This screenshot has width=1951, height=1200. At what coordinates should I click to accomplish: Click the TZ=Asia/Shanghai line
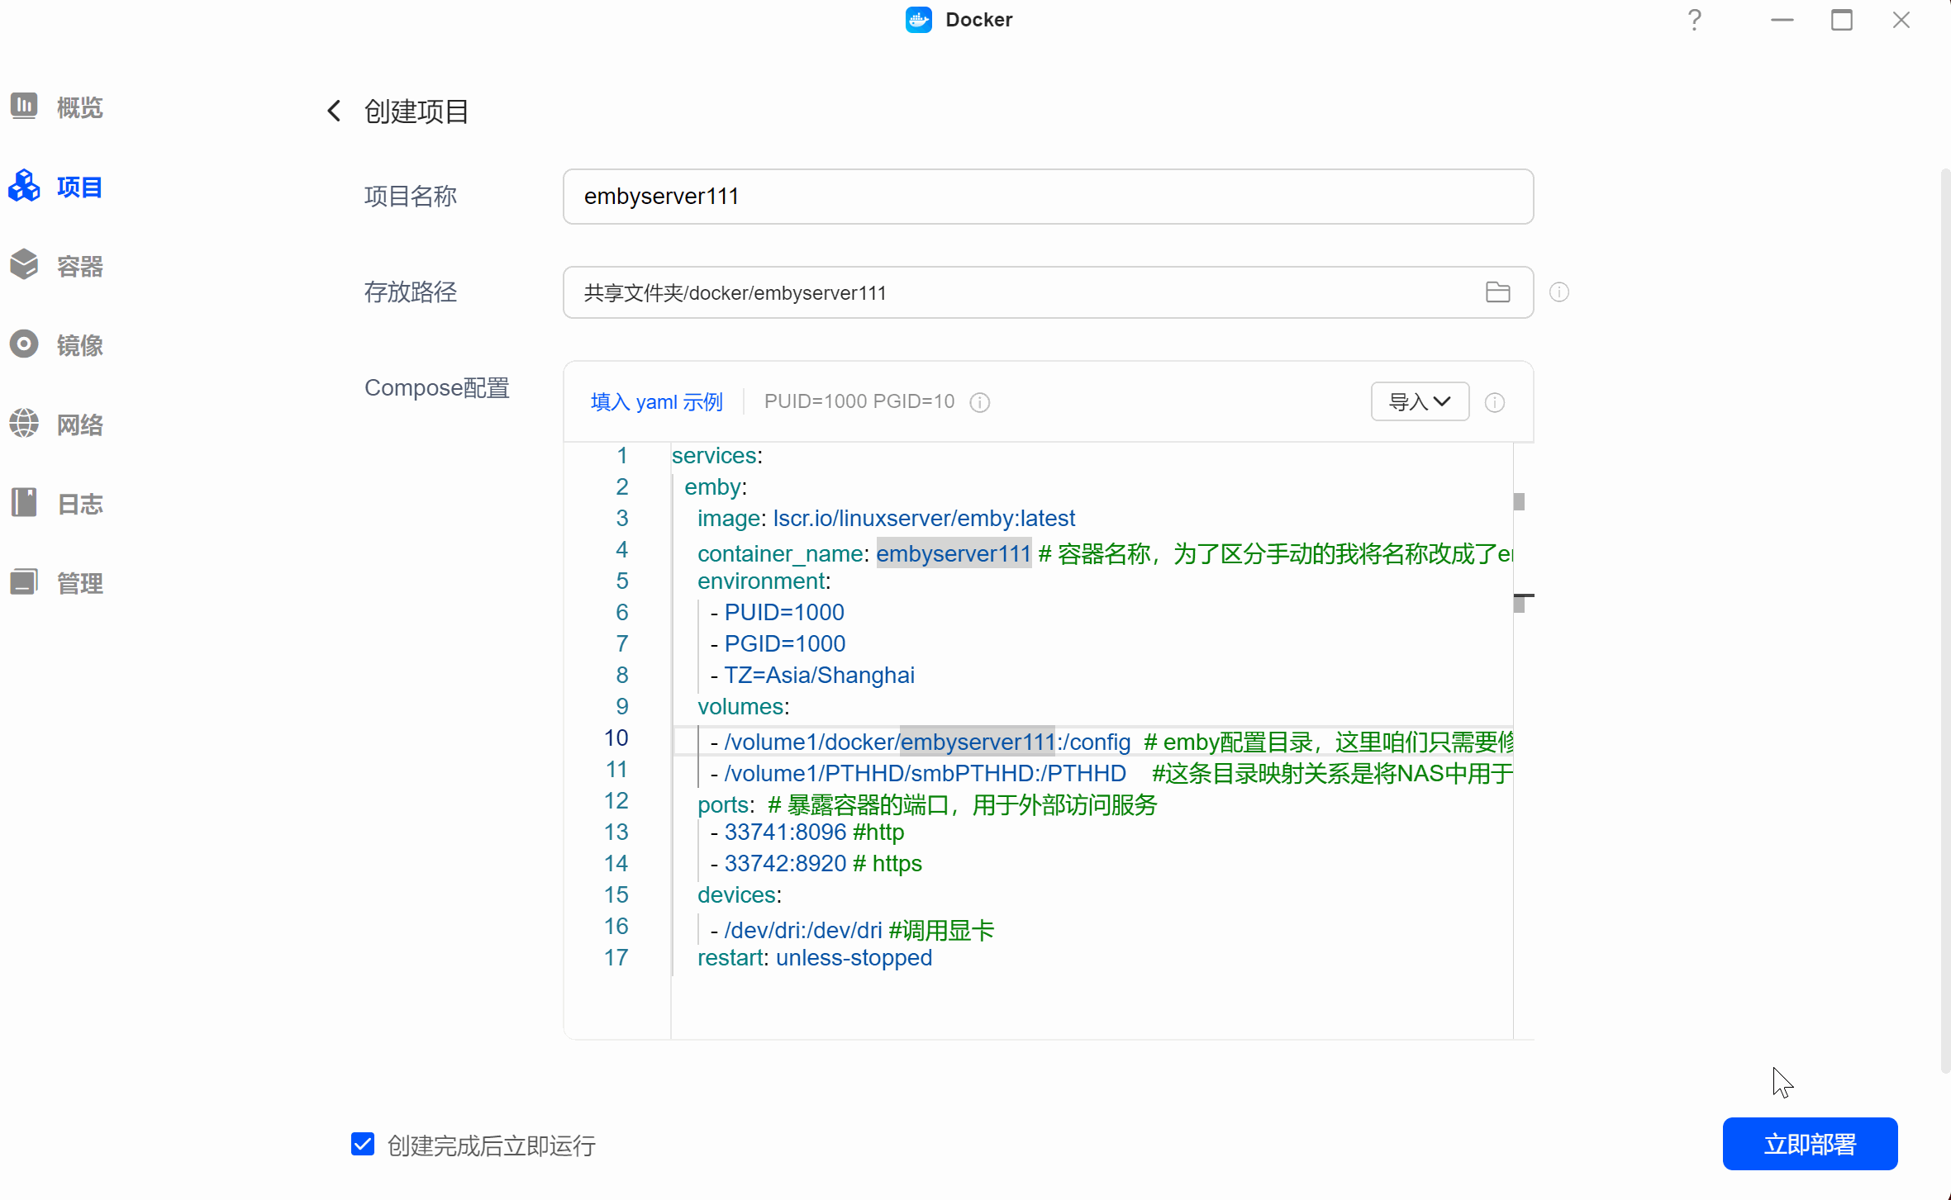point(819,675)
